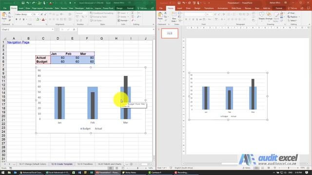Screen dimensions: 312x175
Task: Click Insert Function fx button
Action: pyautogui.click(x=74, y=30)
